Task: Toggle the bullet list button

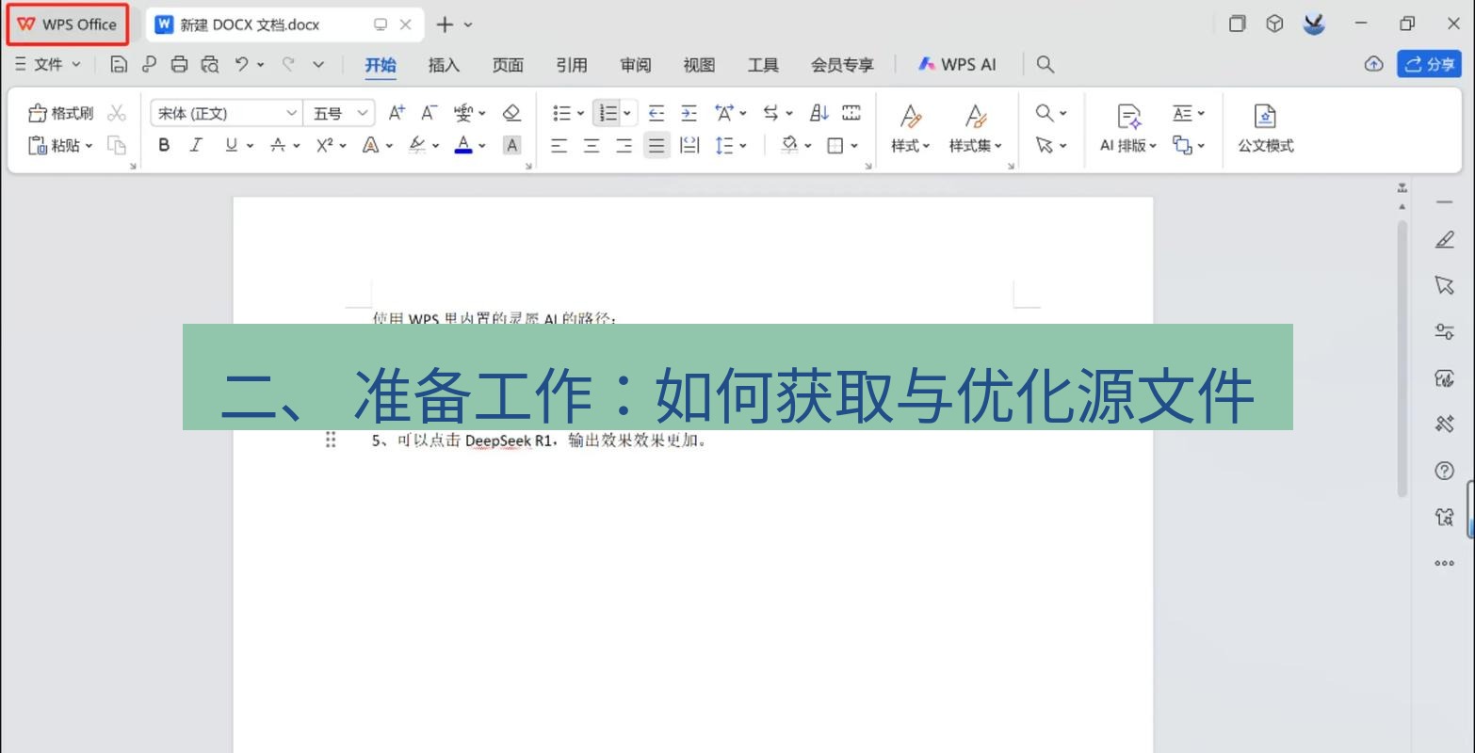Action: point(561,113)
